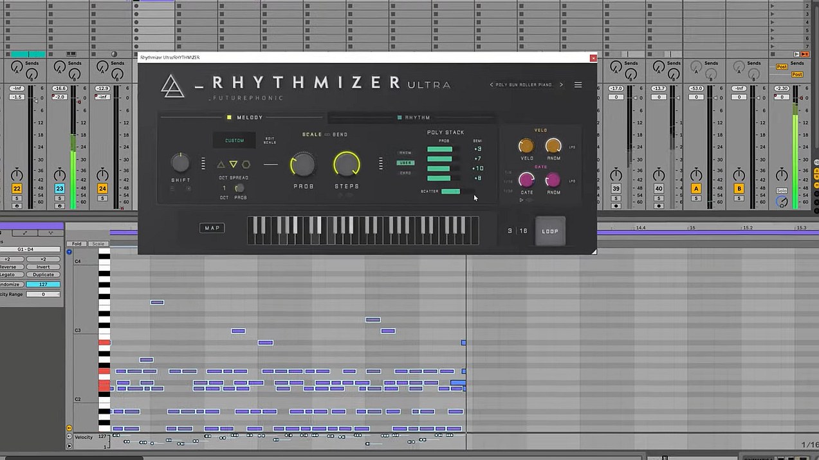Click the grid handle right of Shift knob

click(x=204, y=163)
